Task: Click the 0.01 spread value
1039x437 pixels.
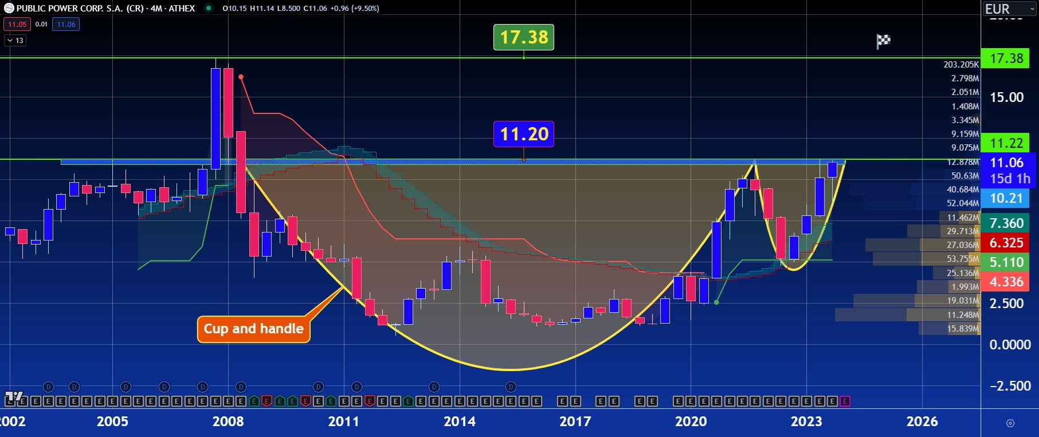Action: click(x=41, y=24)
